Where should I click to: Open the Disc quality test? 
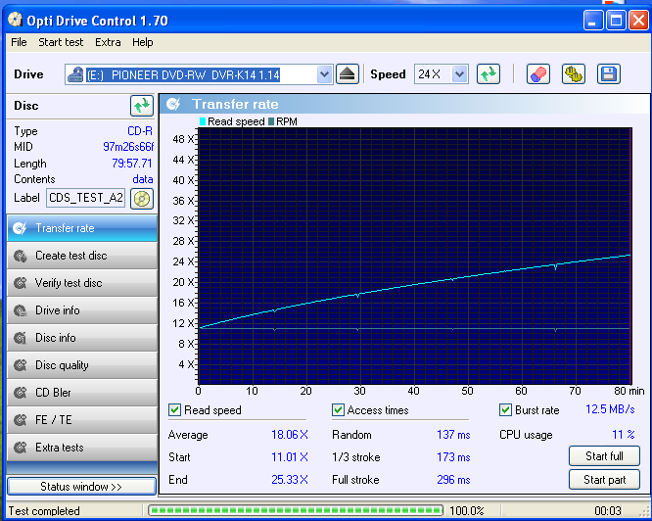click(82, 365)
